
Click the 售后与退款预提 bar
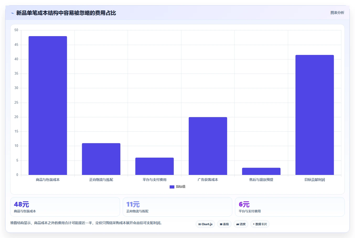click(261, 171)
